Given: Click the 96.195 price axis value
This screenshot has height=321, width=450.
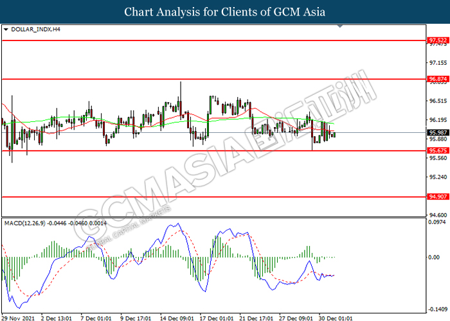Looking at the screenshot, I should (x=438, y=120).
